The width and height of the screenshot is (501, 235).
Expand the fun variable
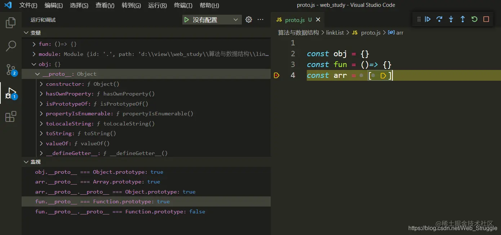pyautogui.click(x=34, y=44)
